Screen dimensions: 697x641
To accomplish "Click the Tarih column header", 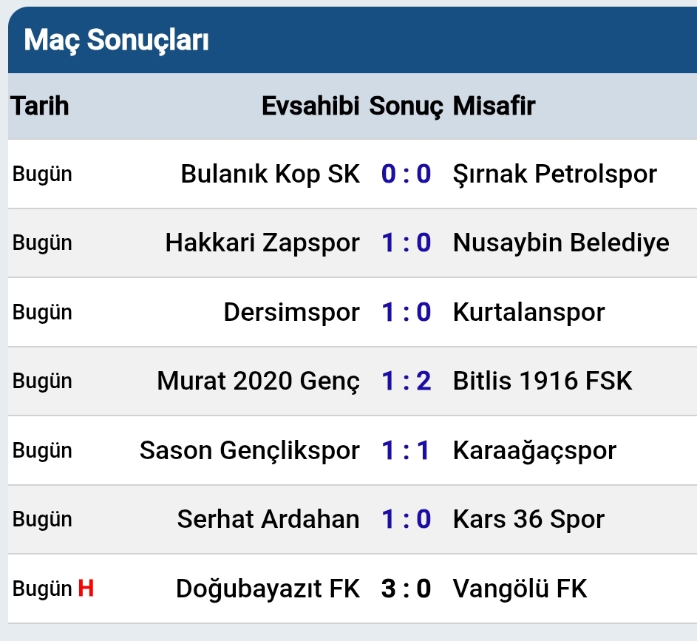I will [40, 106].
